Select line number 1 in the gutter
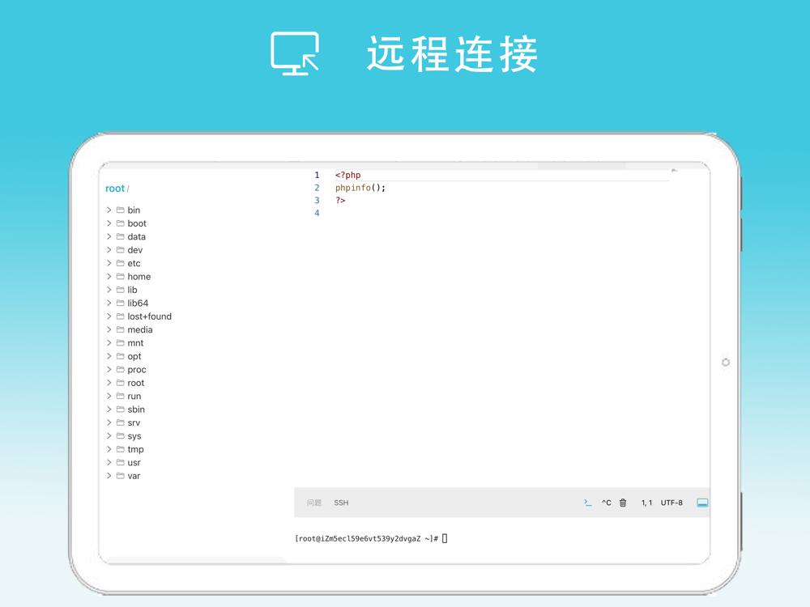 click(317, 175)
